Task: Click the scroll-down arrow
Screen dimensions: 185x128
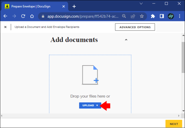Action: (183, 111)
